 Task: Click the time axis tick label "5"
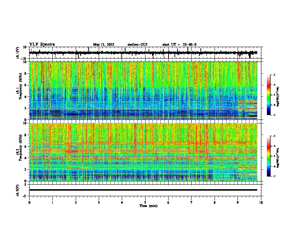pos(145,203)
